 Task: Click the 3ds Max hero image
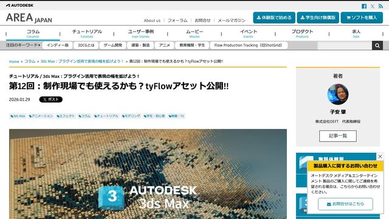click(x=148, y=174)
